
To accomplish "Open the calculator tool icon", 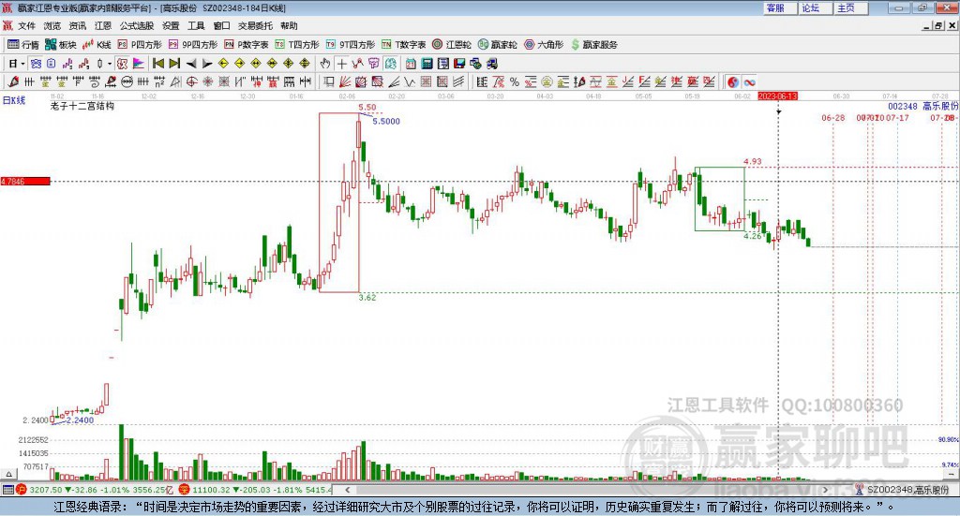I will pos(427,64).
